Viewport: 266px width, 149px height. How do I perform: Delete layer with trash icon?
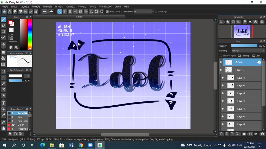point(262,134)
